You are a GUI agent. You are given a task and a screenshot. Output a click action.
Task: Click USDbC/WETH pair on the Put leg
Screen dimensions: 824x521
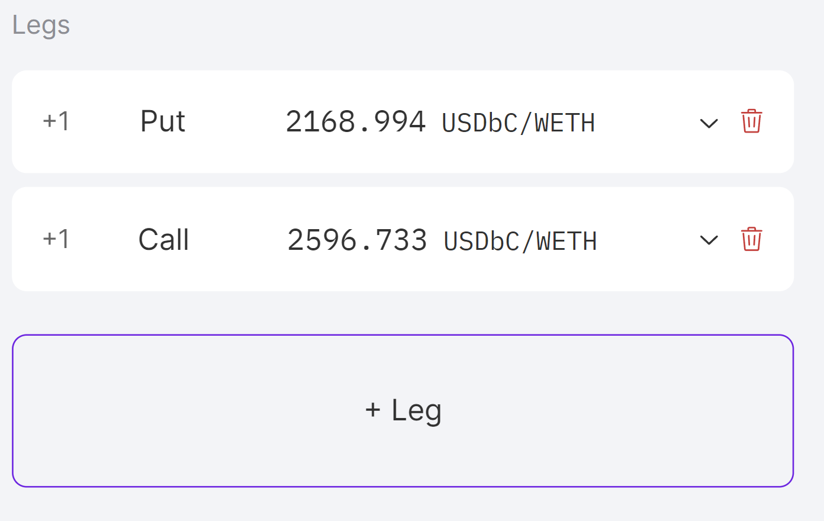518,123
